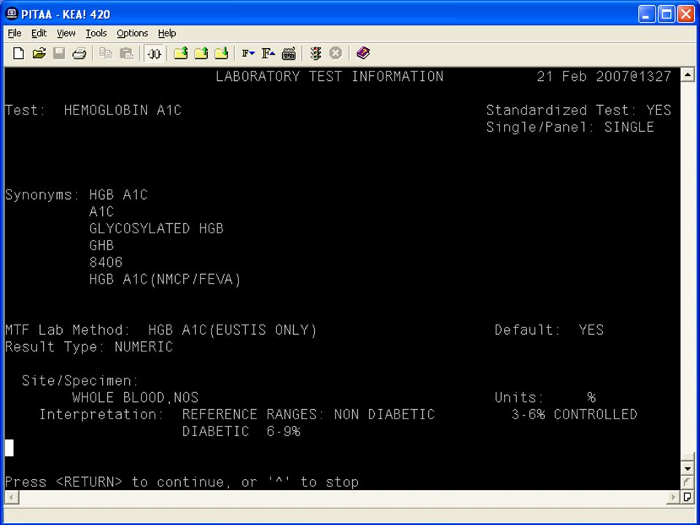Click 'Result Type: NUMERIC' line
The height and width of the screenshot is (525, 700).
89,347
